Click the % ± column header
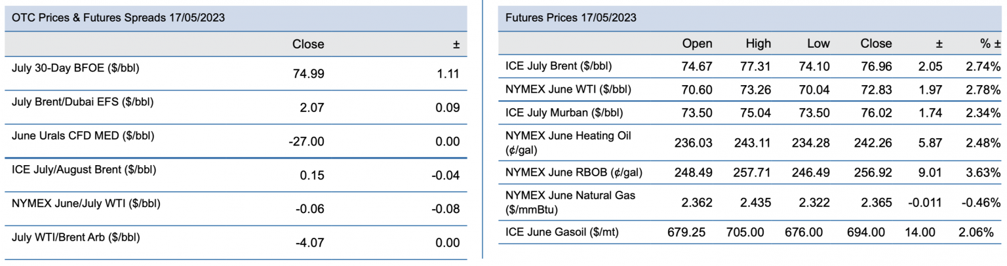 [989, 44]
